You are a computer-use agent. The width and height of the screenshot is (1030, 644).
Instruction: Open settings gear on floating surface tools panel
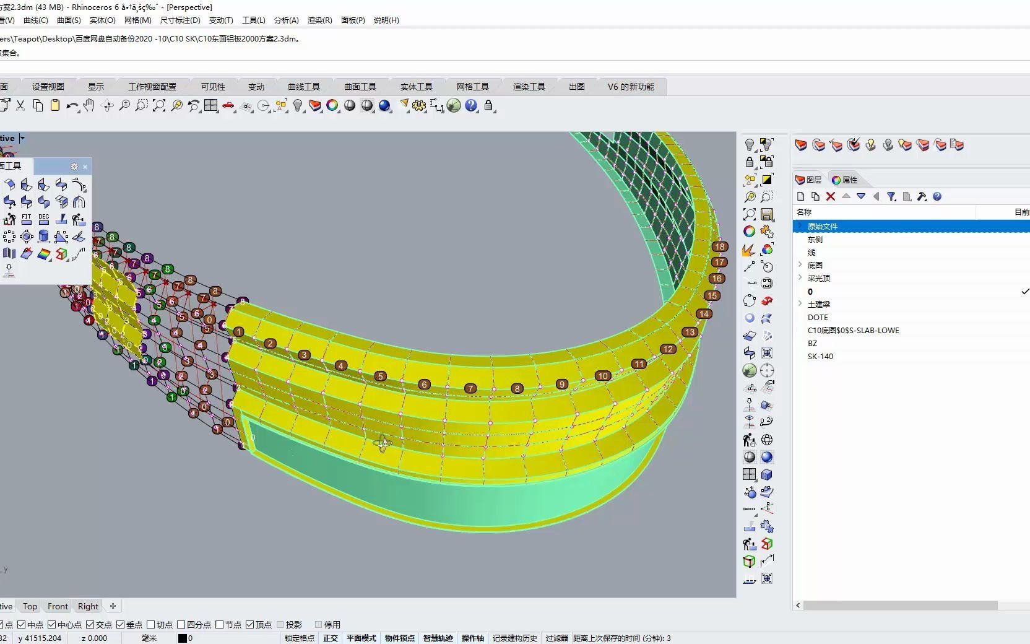point(74,167)
